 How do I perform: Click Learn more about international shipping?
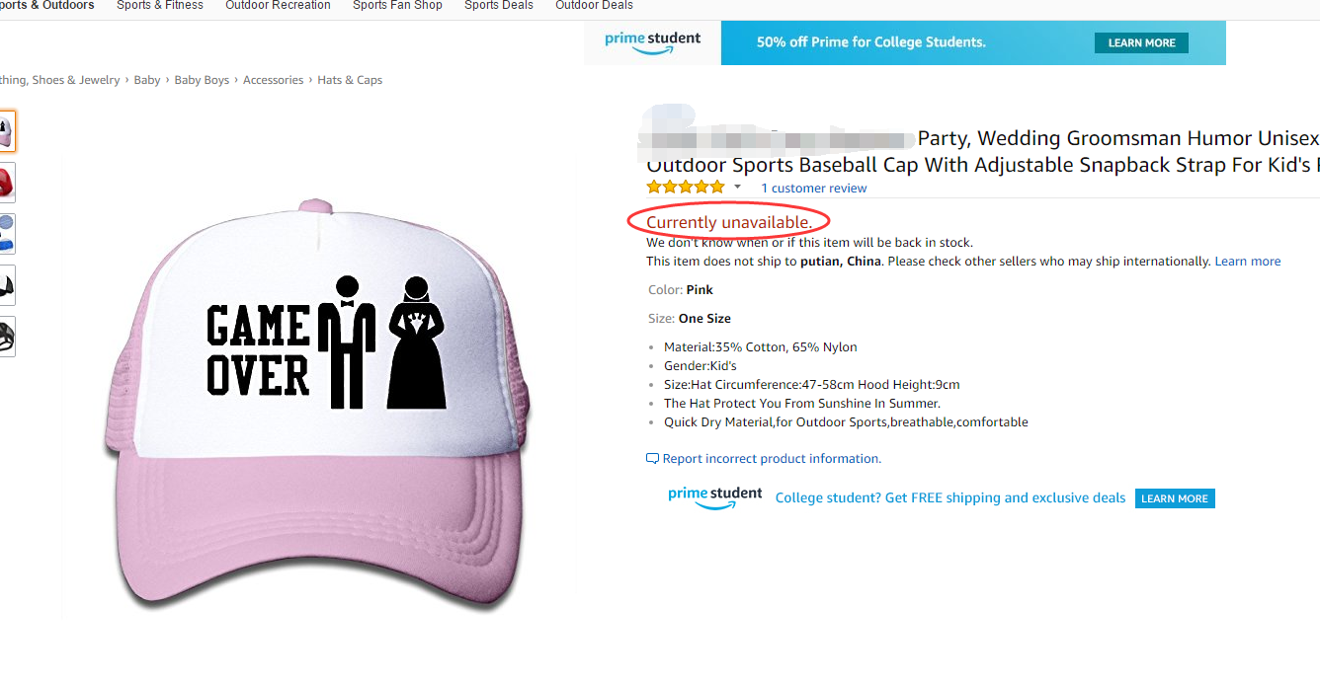click(1248, 262)
